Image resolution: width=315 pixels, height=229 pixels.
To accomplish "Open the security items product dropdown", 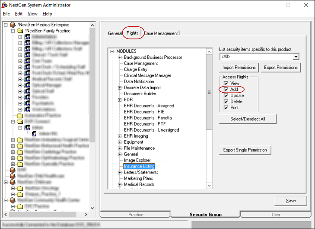I will coord(296,57).
